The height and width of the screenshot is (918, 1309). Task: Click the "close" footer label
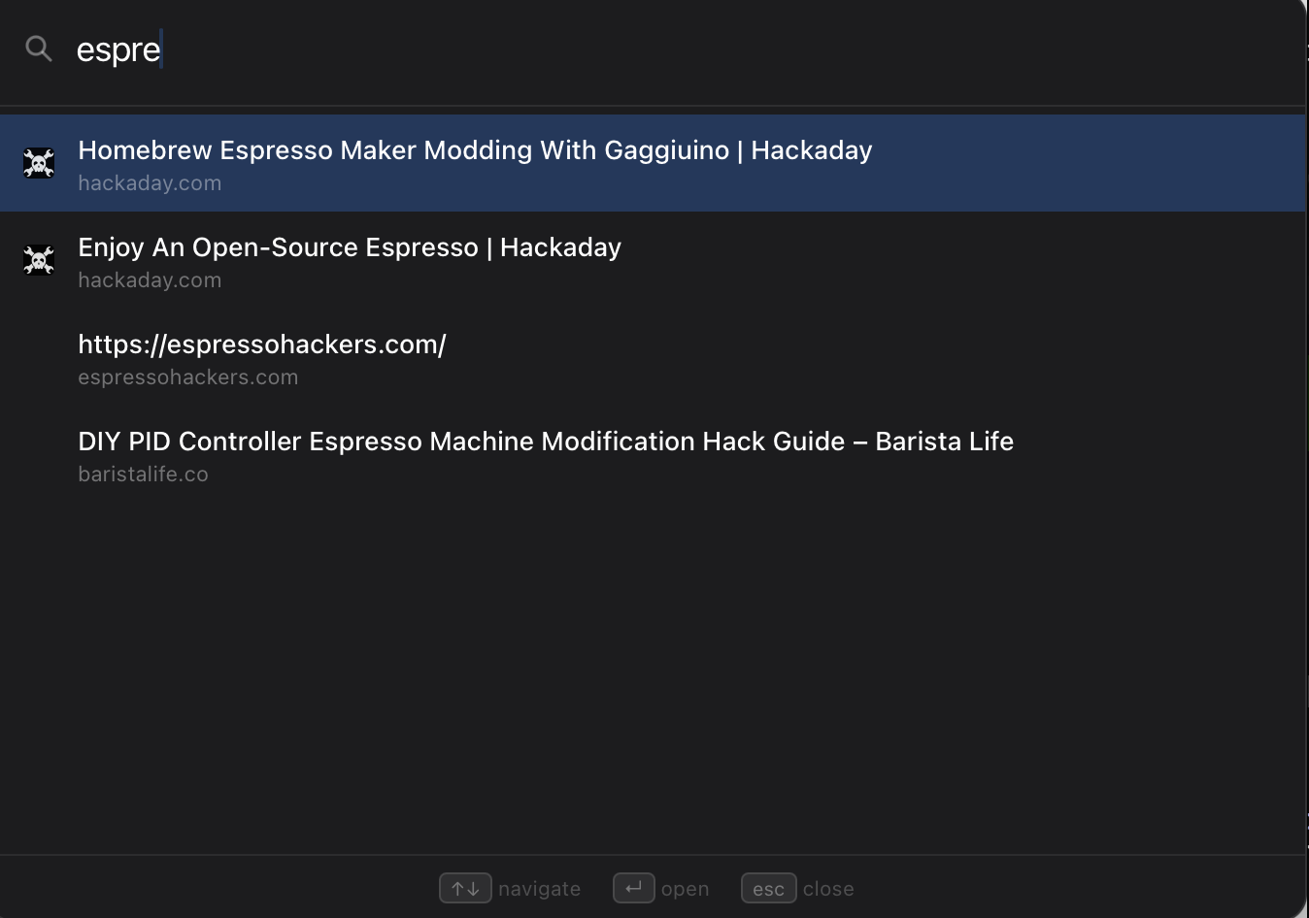coord(828,889)
